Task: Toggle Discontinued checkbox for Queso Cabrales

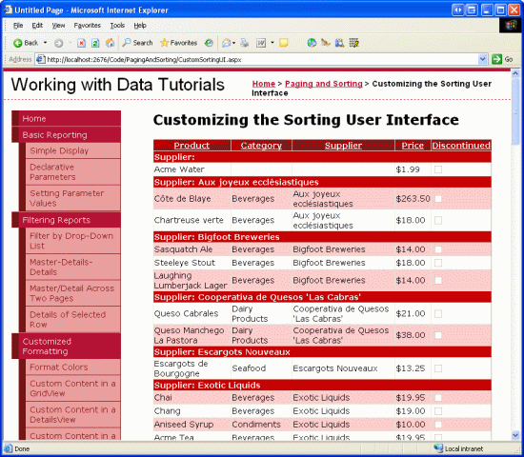Action: coord(438,313)
